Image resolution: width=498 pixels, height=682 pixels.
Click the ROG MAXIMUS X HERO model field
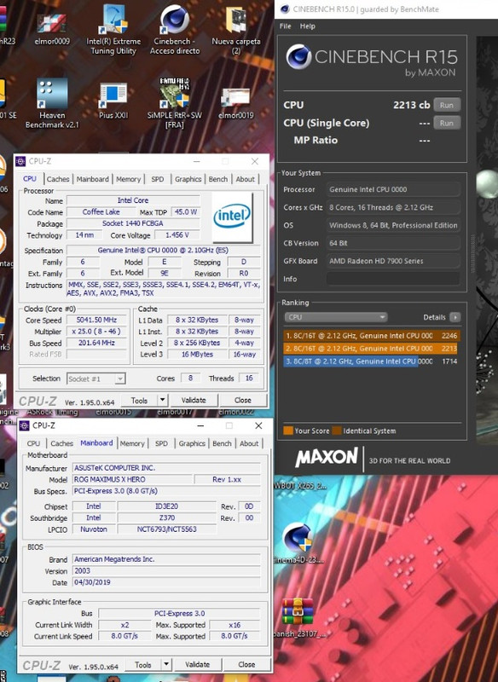132,479
